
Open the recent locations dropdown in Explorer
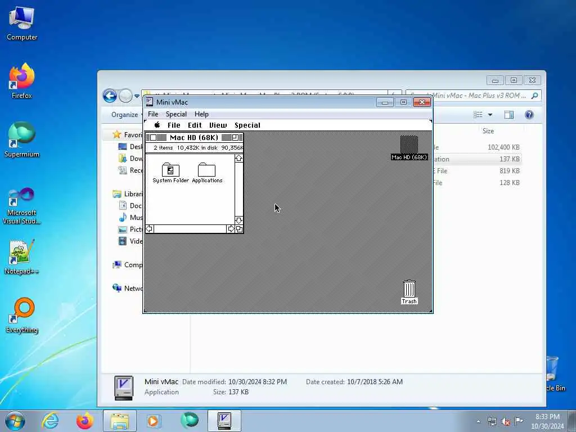click(137, 96)
